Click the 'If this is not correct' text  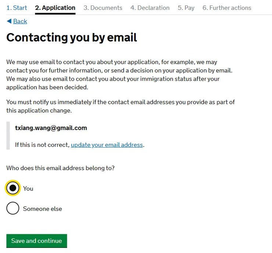coord(42,145)
